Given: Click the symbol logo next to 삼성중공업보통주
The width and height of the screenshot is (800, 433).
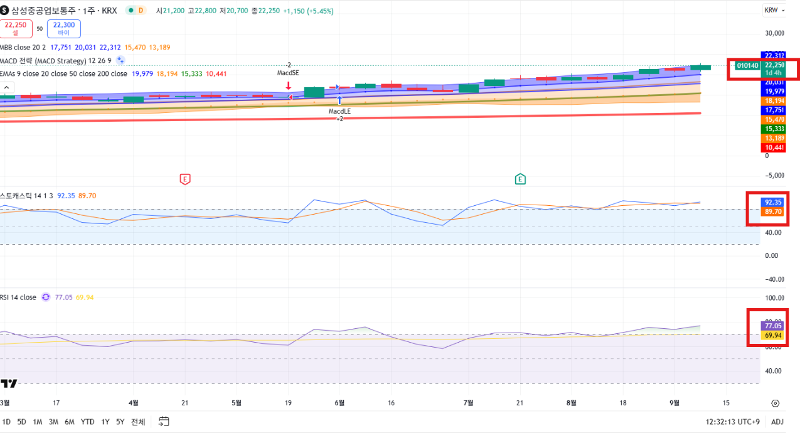Looking at the screenshot, I should tap(4, 11).
